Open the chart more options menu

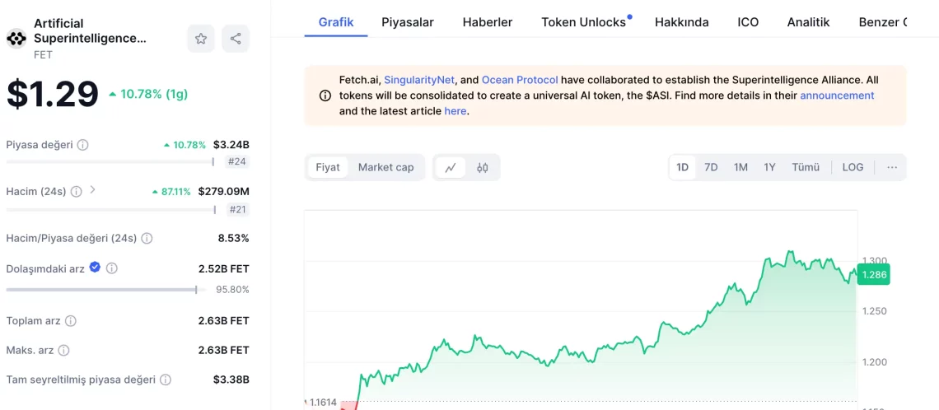tap(891, 167)
